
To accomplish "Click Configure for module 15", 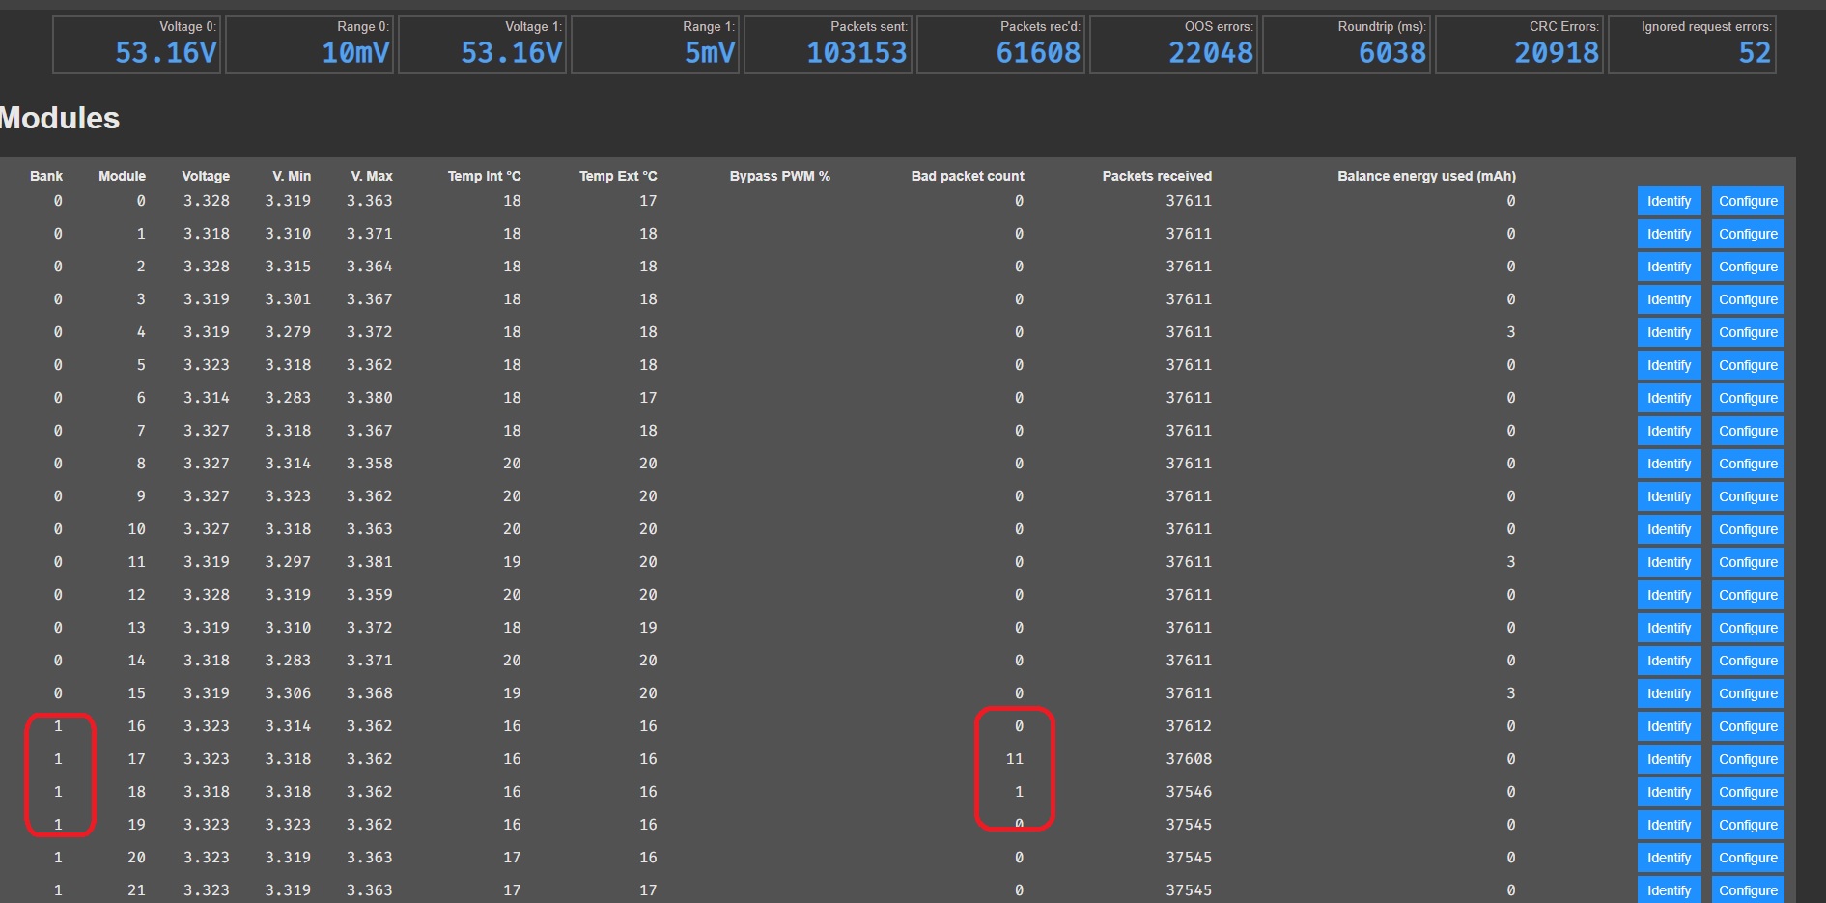I will pos(1748,693).
